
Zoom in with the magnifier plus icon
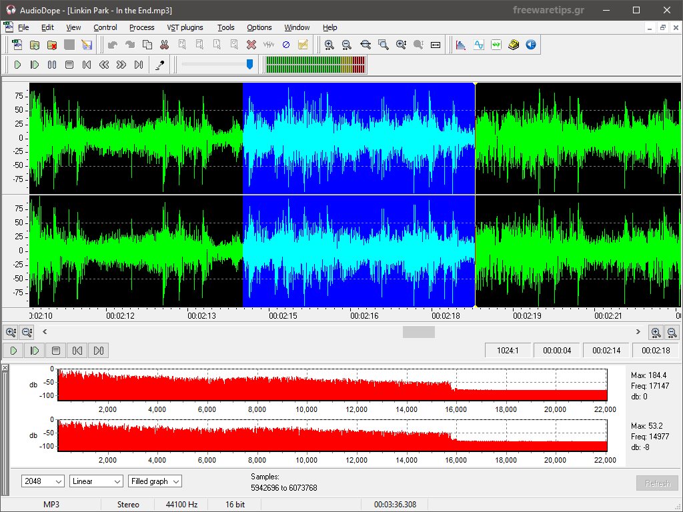(x=329, y=45)
